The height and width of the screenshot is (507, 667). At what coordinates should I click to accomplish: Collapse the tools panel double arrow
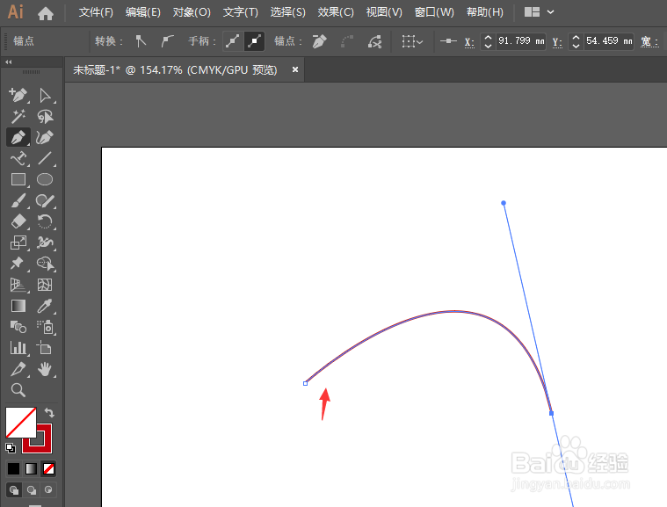9,62
